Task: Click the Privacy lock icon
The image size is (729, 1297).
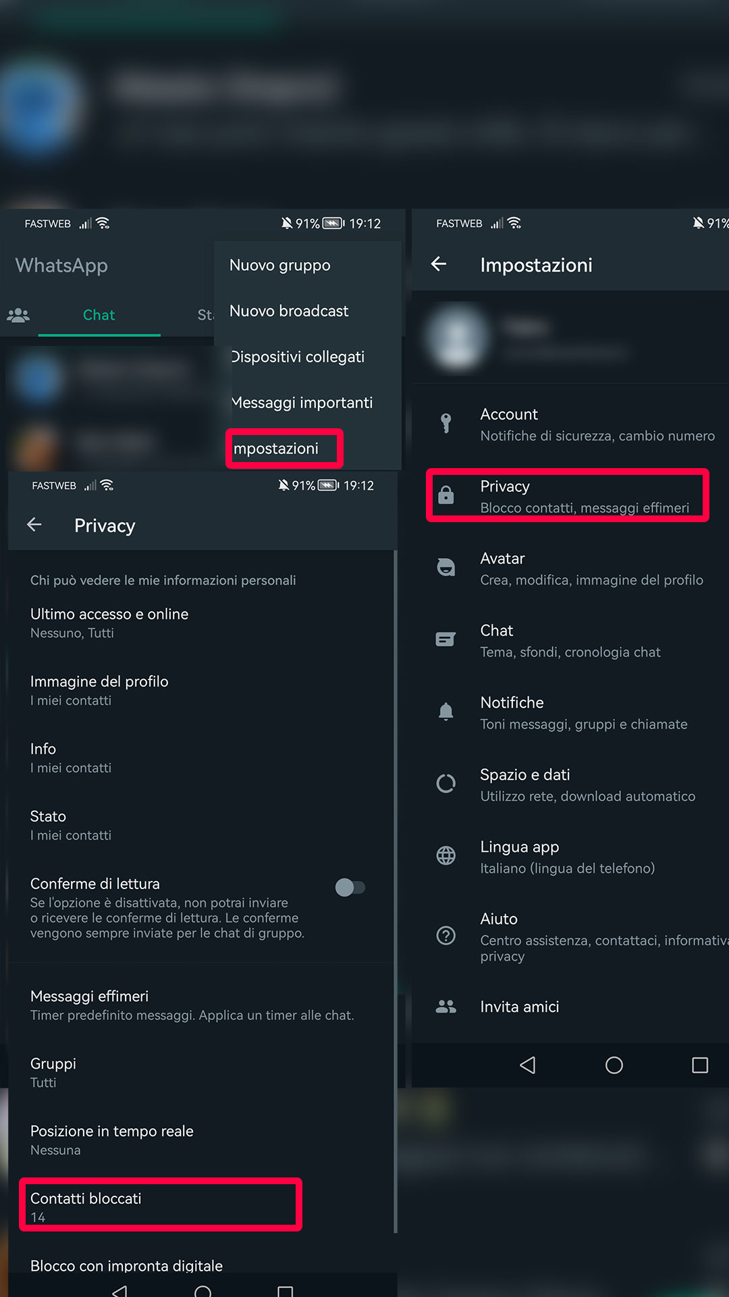Action: (x=446, y=495)
